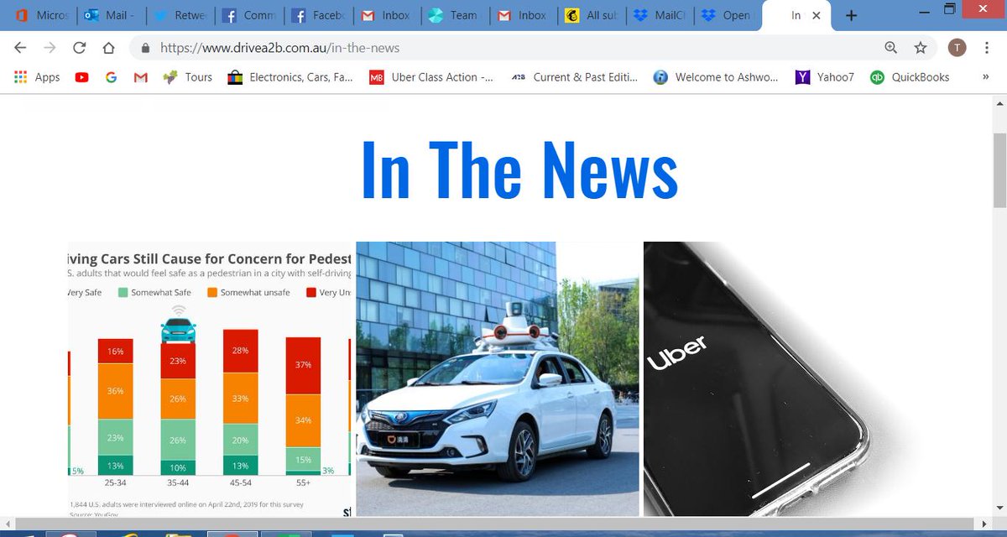Open the Google bookmark
1007x537 pixels.
point(111,77)
